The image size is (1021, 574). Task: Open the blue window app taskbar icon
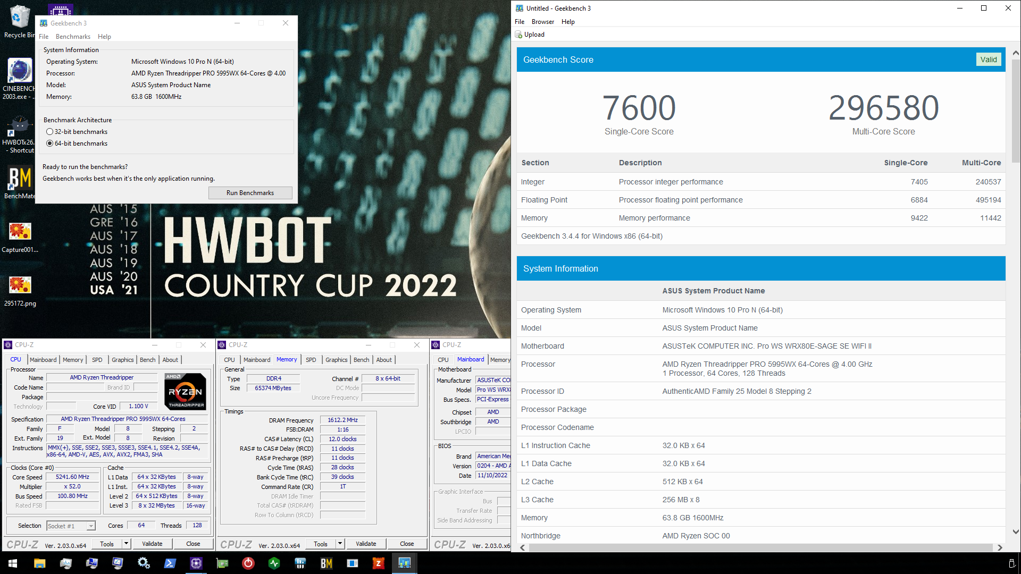353,563
